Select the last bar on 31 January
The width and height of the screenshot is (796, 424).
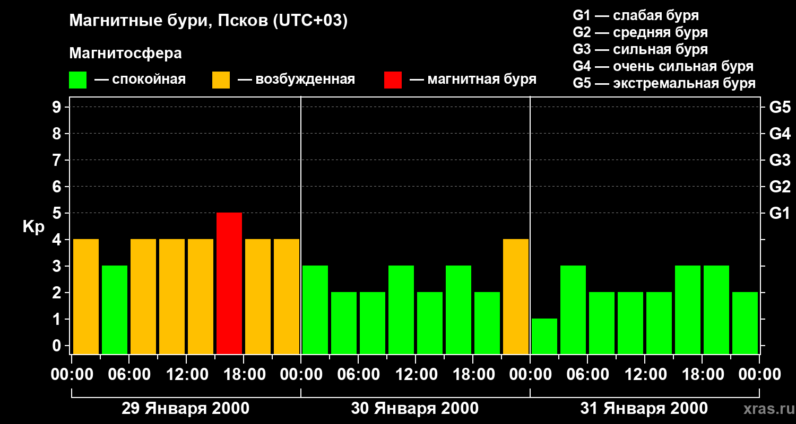coord(745,323)
